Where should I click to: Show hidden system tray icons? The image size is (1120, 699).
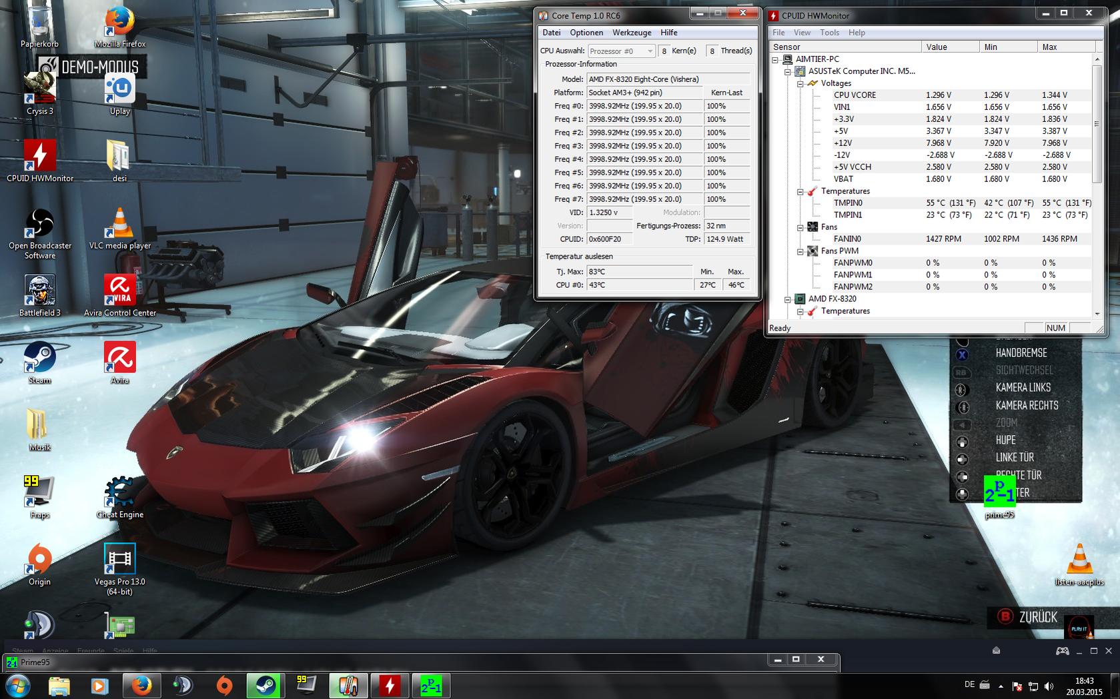[x=1001, y=686]
